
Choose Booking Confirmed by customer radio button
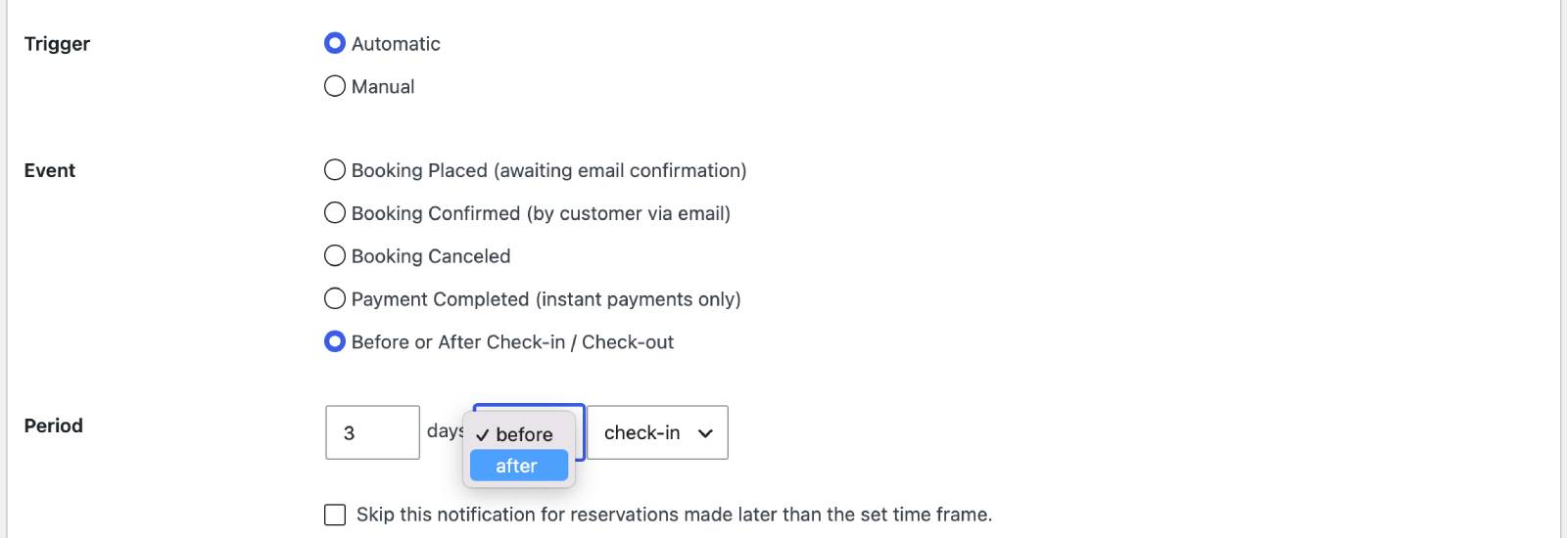click(x=335, y=213)
